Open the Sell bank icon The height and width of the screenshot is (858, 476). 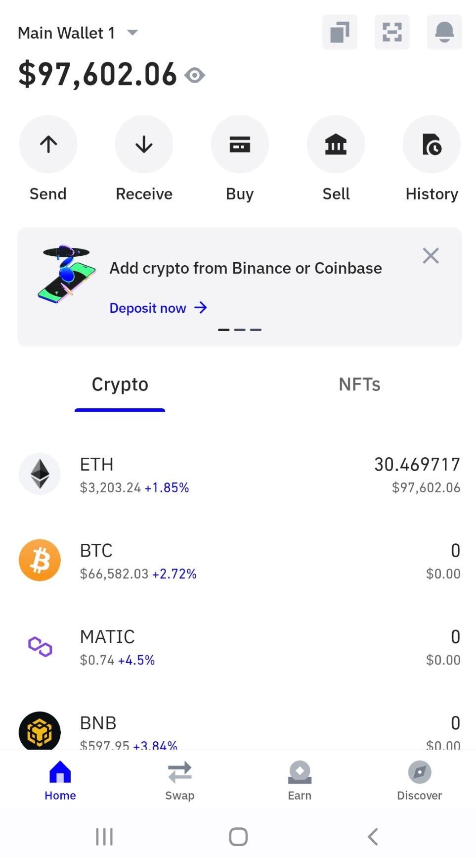(x=336, y=144)
